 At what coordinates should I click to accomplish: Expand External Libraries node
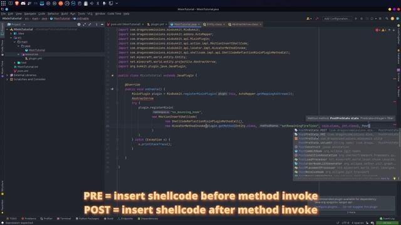tap(7, 75)
